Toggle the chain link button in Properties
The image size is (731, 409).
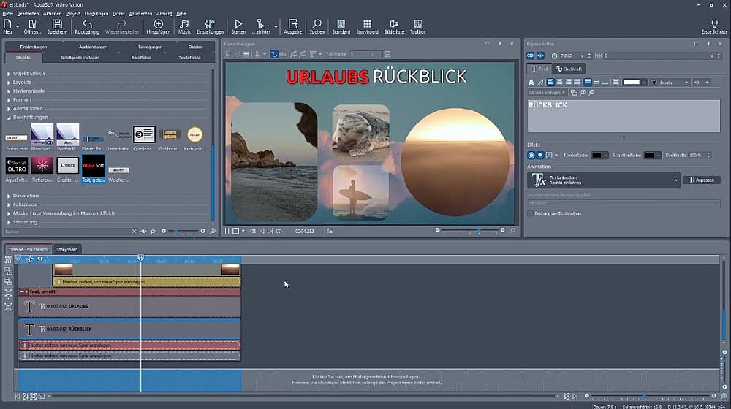pos(531,56)
